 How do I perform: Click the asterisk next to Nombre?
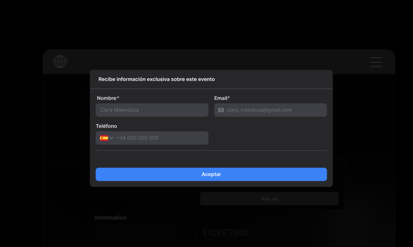[x=118, y=97]
